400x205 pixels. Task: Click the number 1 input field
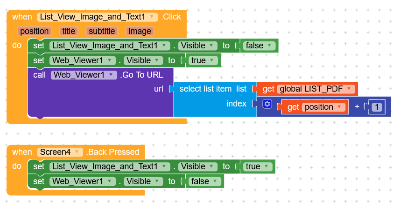pyautogui.click(x=377, y=107)
